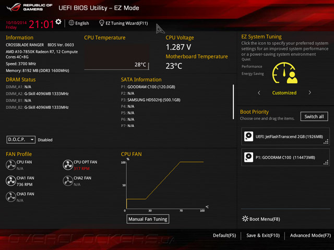Click the Manual Fan Tuning button

click(x=148, y=219)
